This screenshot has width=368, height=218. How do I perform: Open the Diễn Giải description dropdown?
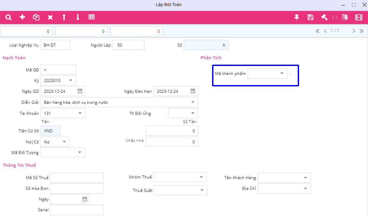[x=193, y=102]
